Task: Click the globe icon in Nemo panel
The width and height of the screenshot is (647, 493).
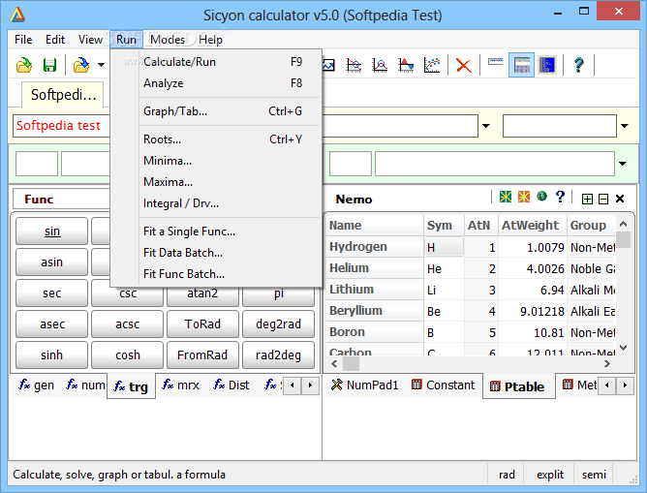Action: [541, 197]
